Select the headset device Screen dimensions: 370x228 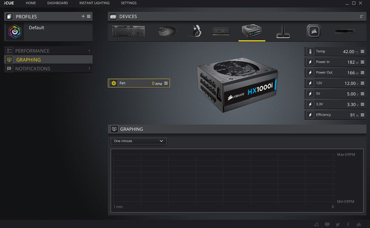(196, 31)
